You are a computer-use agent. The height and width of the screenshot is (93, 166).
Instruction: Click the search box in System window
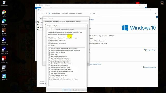click(127, 14)
